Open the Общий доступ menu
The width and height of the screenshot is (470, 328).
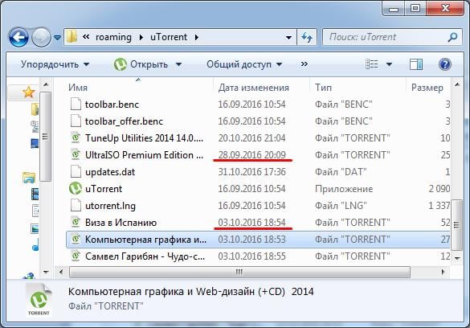[x=244, y=64]
